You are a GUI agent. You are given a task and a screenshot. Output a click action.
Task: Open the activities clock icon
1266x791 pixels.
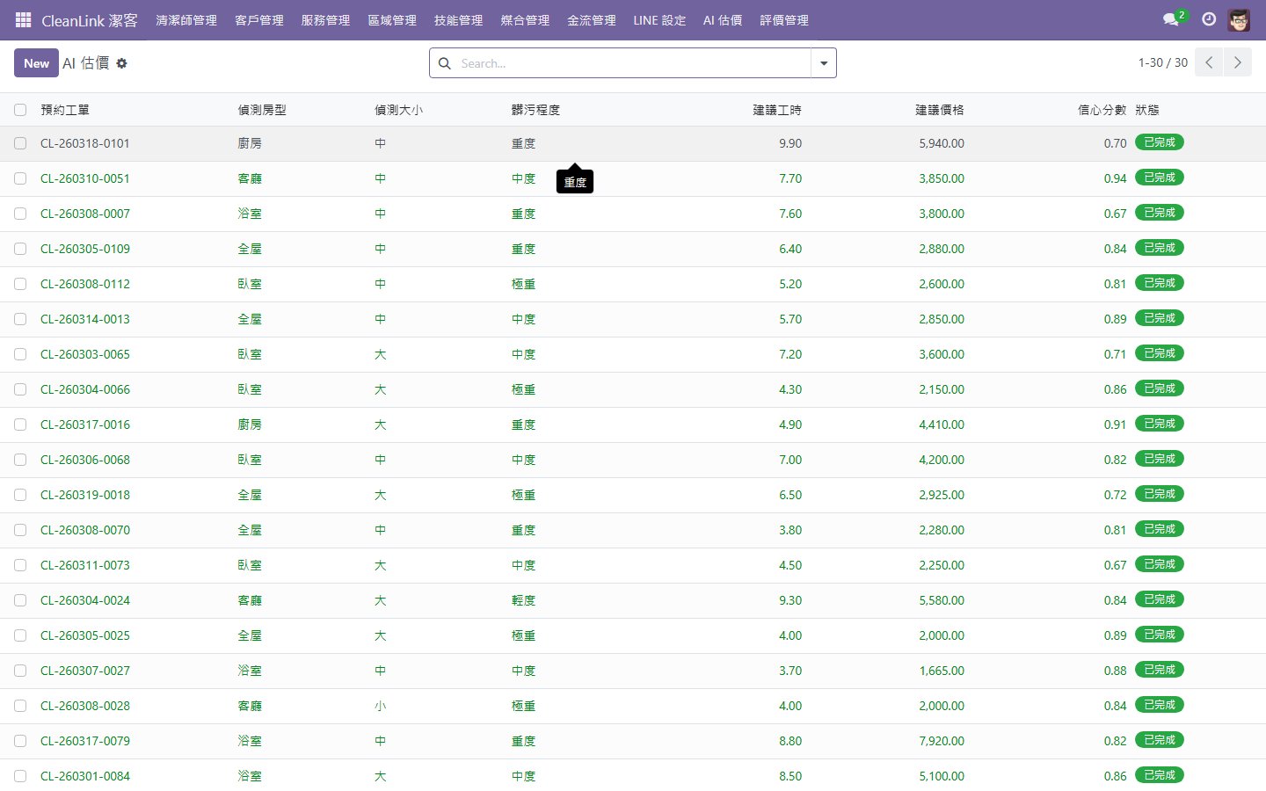point(1209,19)
